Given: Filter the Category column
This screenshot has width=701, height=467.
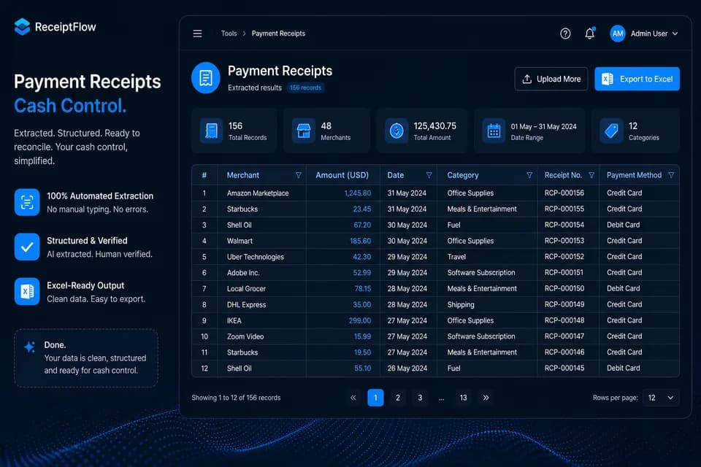Looking at the screenshot, I should pos(529,175).
